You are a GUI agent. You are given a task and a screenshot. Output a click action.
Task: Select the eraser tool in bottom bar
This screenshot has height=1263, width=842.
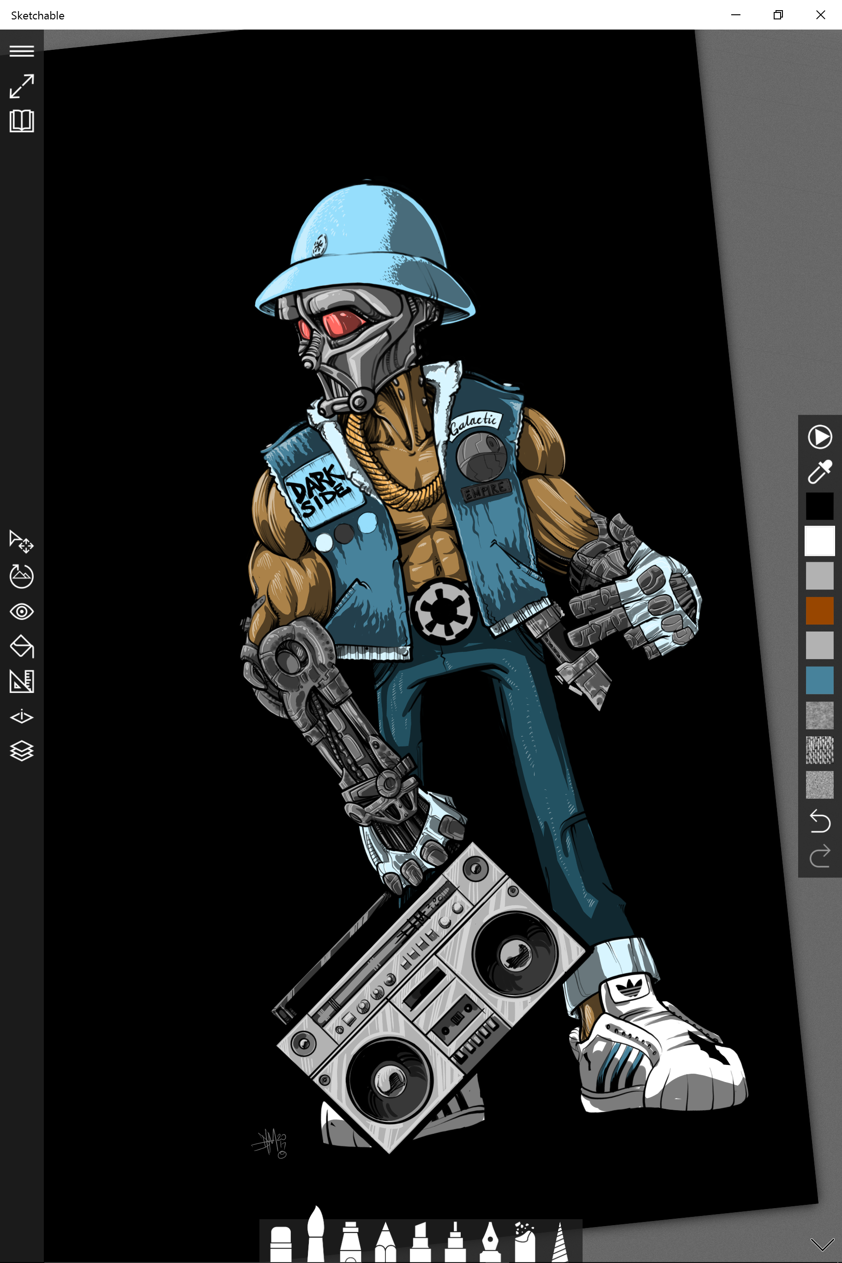(x=280, y=1243)
